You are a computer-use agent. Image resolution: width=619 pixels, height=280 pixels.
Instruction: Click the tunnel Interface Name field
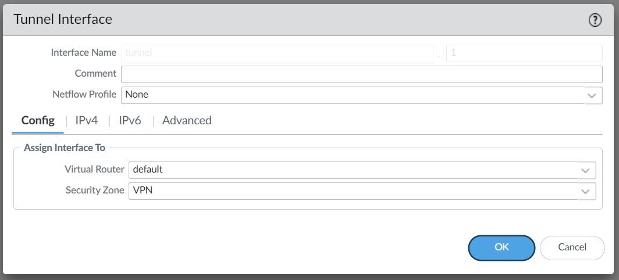click(x=277, y=53)
